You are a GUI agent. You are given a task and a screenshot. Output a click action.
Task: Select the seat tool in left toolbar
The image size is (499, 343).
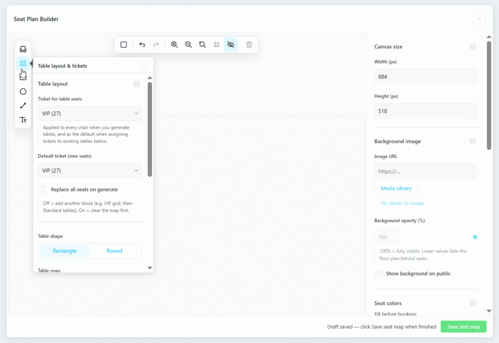coord(23,49)
